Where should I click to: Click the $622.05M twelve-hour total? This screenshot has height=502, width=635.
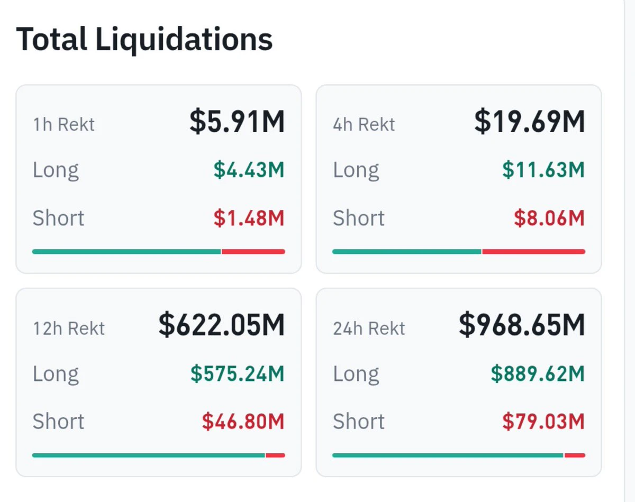222,325
